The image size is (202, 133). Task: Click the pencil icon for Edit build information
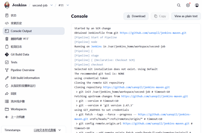(x=7, y=78)
